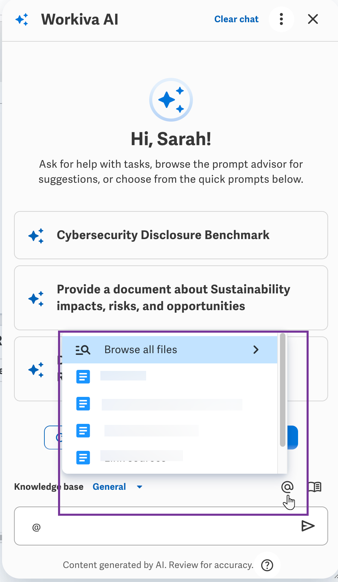The height and width of the screenshot is (582, 338).
Task: Open the three-dot more options menu
Action: coord(281,19)
